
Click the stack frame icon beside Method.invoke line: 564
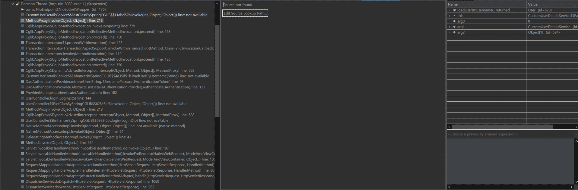pos(23,143)
